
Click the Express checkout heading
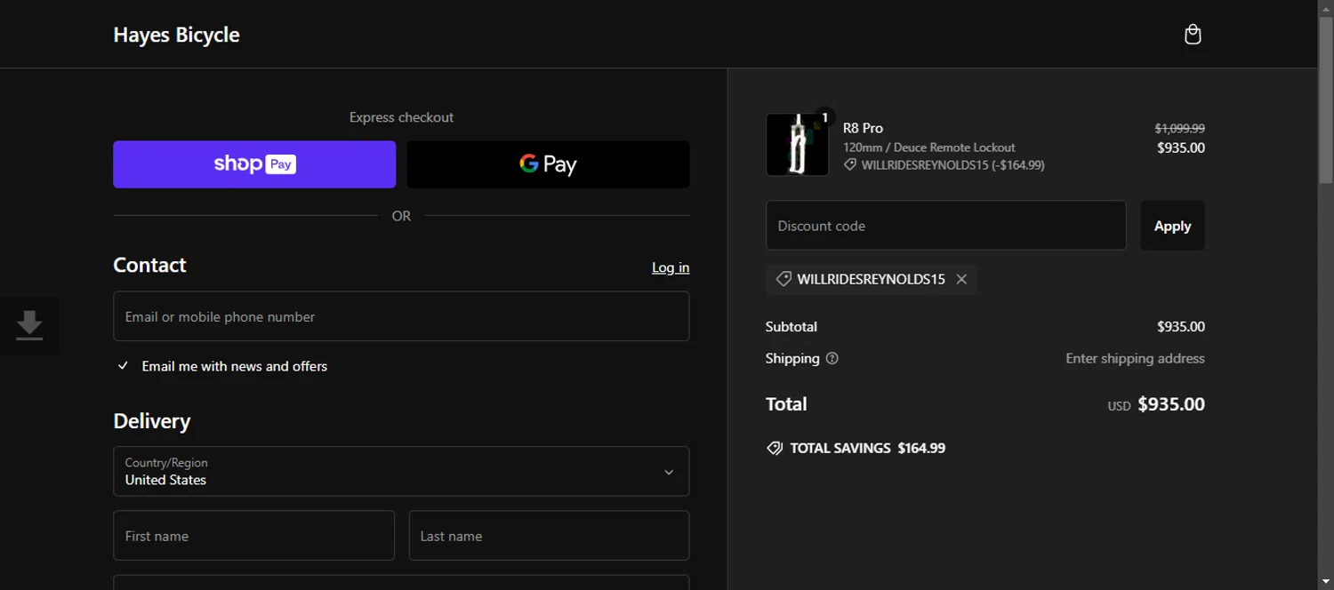pyautogui.click(x=401, y=117)
